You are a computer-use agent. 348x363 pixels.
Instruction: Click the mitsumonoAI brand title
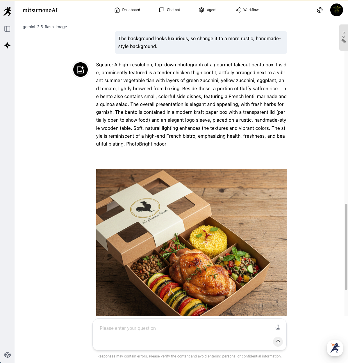click(40, 10)
